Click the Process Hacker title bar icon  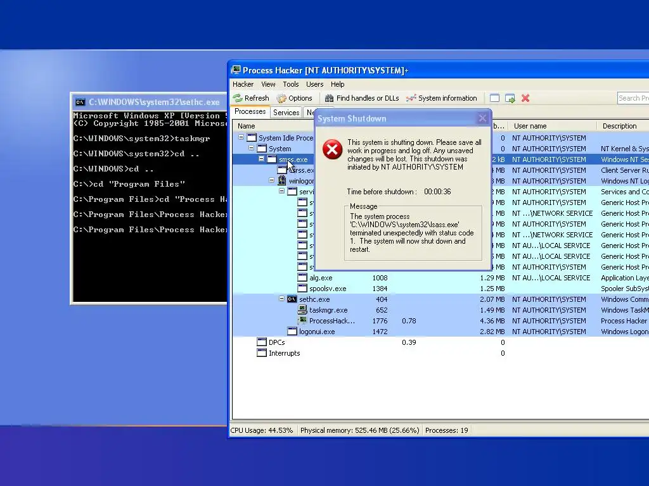coord(236,70)
